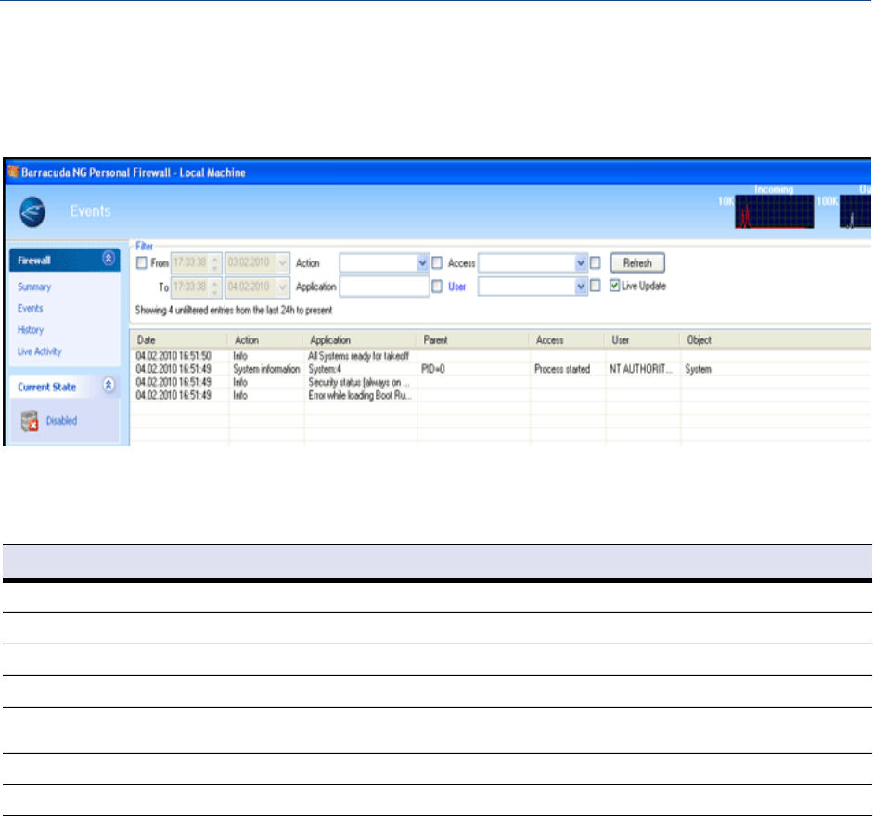Viewport: 873px width, 816px height.
Task: Click the Refresh button
Action: (x=637, y=262)
